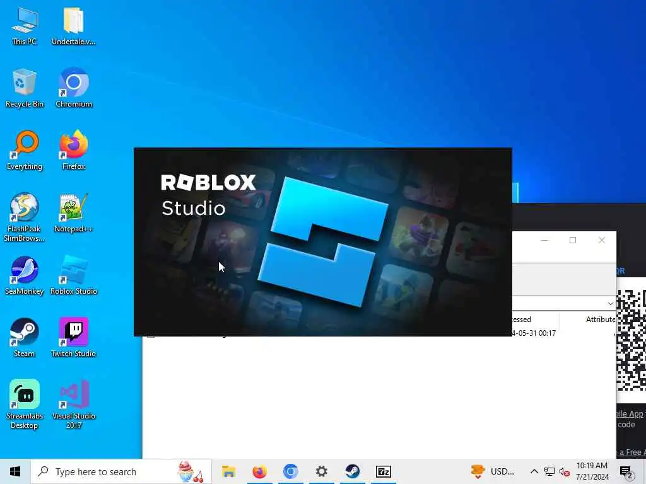
Task: Launch Streamlabs Desktop shortcut
Action: point(25,404)
